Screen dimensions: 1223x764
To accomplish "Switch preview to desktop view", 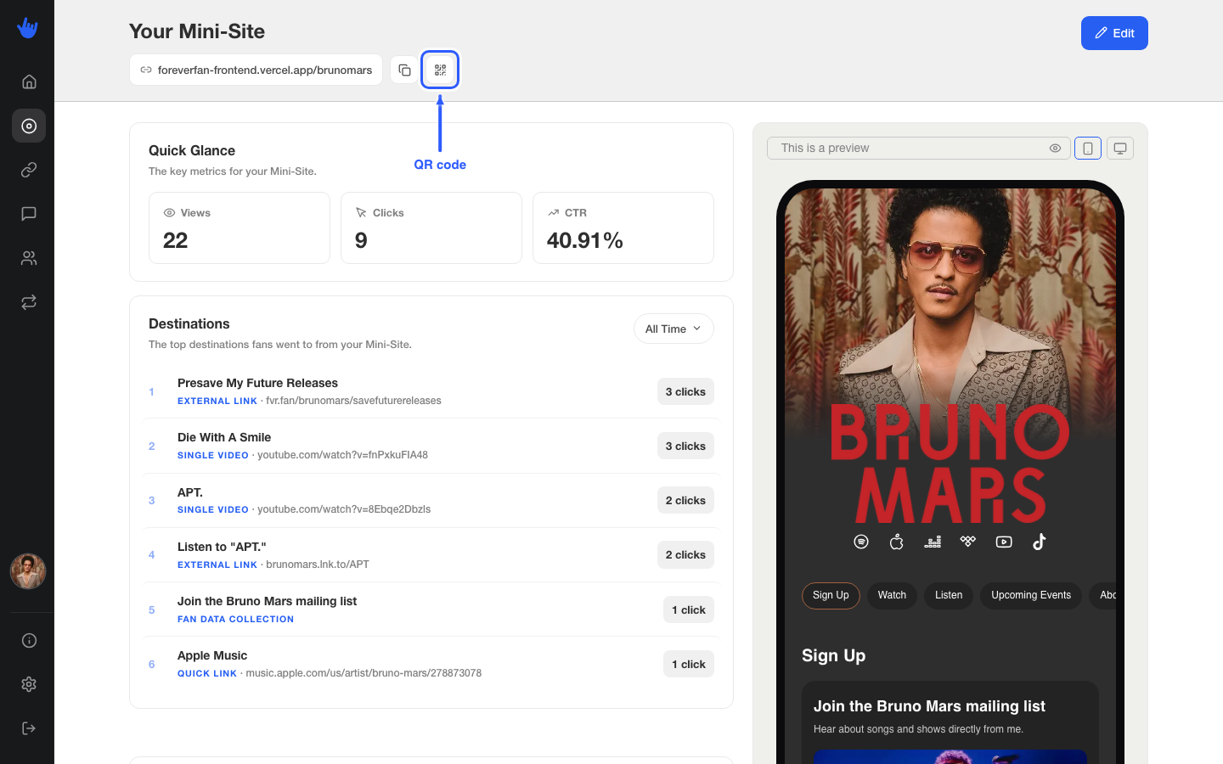I will pyautogui.click(x=1120, y=149).
